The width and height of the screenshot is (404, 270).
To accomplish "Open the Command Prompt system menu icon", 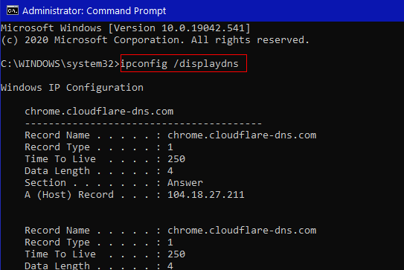I will point(13,11).
